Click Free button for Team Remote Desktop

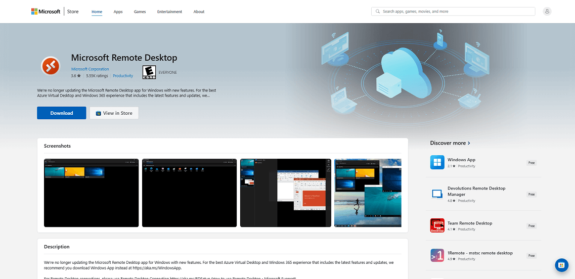point(532,226)
